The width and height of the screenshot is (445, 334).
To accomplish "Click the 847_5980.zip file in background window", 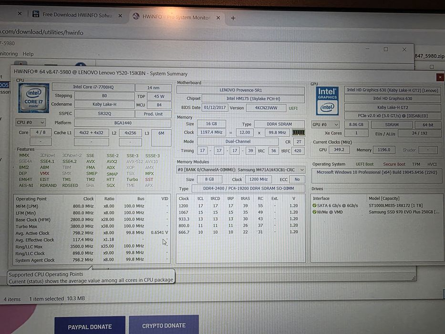I will tap(429, 56).
